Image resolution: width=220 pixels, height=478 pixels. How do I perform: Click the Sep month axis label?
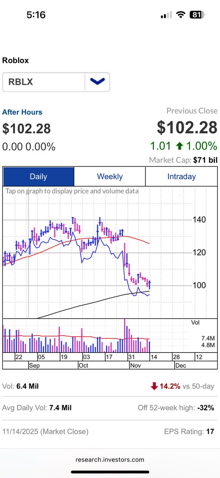pos(35,365)
